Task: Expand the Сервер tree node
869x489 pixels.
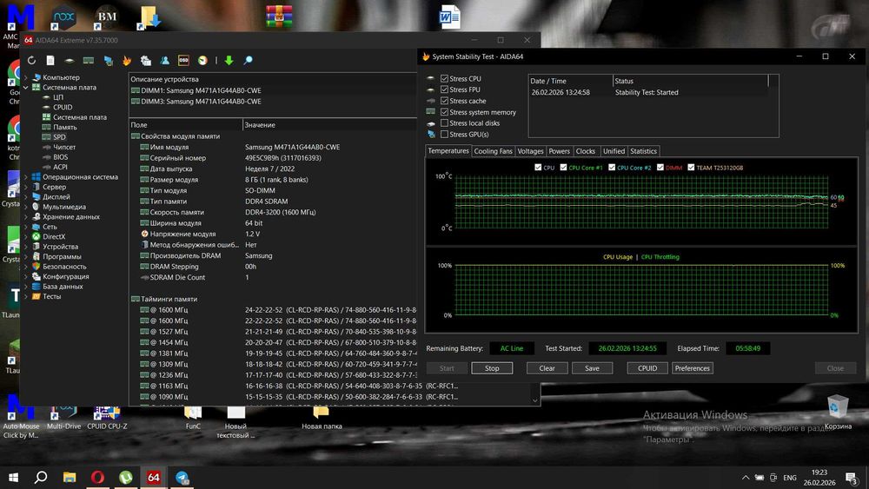Action: [x=25, y=188]
